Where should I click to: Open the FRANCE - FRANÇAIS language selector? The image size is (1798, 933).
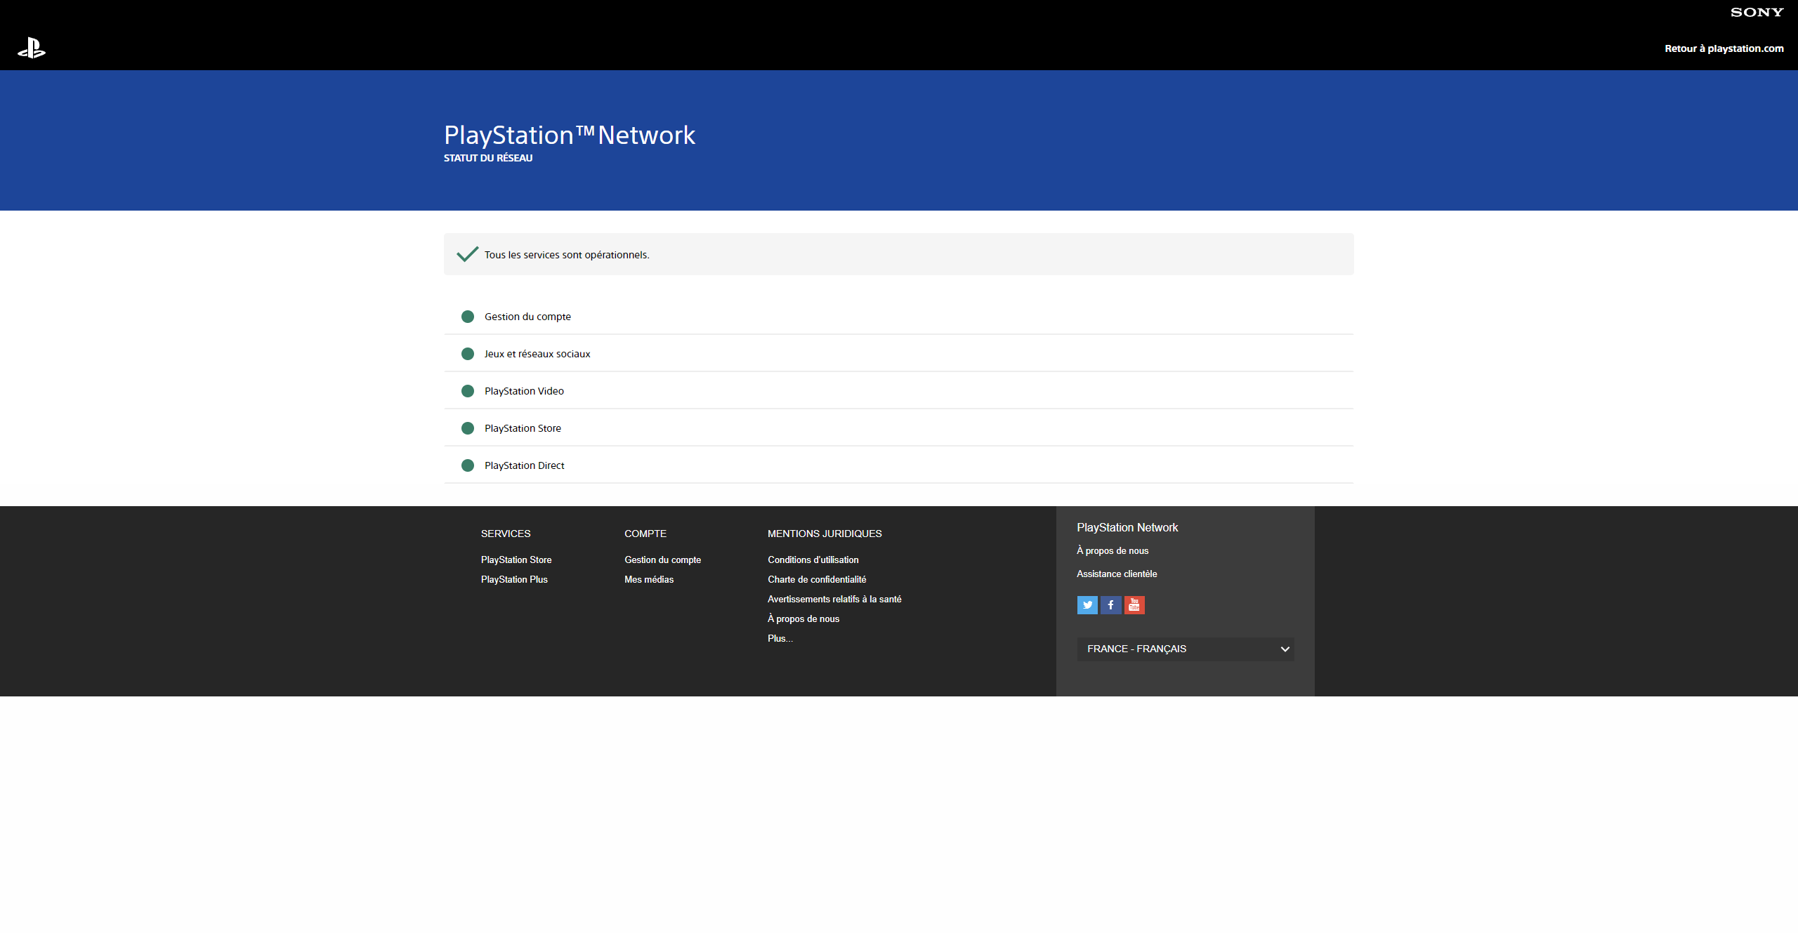pyautogui.click(x=1184, y=649)
